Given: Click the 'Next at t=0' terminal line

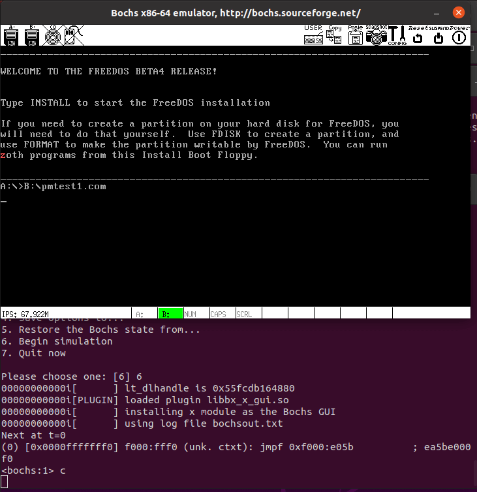Looking at the screenshot, I should click(x=33, y=435).
